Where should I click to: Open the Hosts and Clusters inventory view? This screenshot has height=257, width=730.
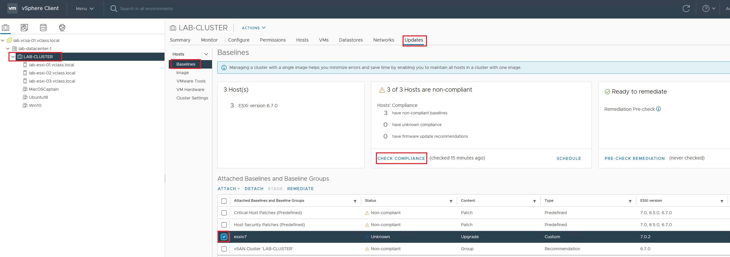pyautogui.click(x=6, y=28)
